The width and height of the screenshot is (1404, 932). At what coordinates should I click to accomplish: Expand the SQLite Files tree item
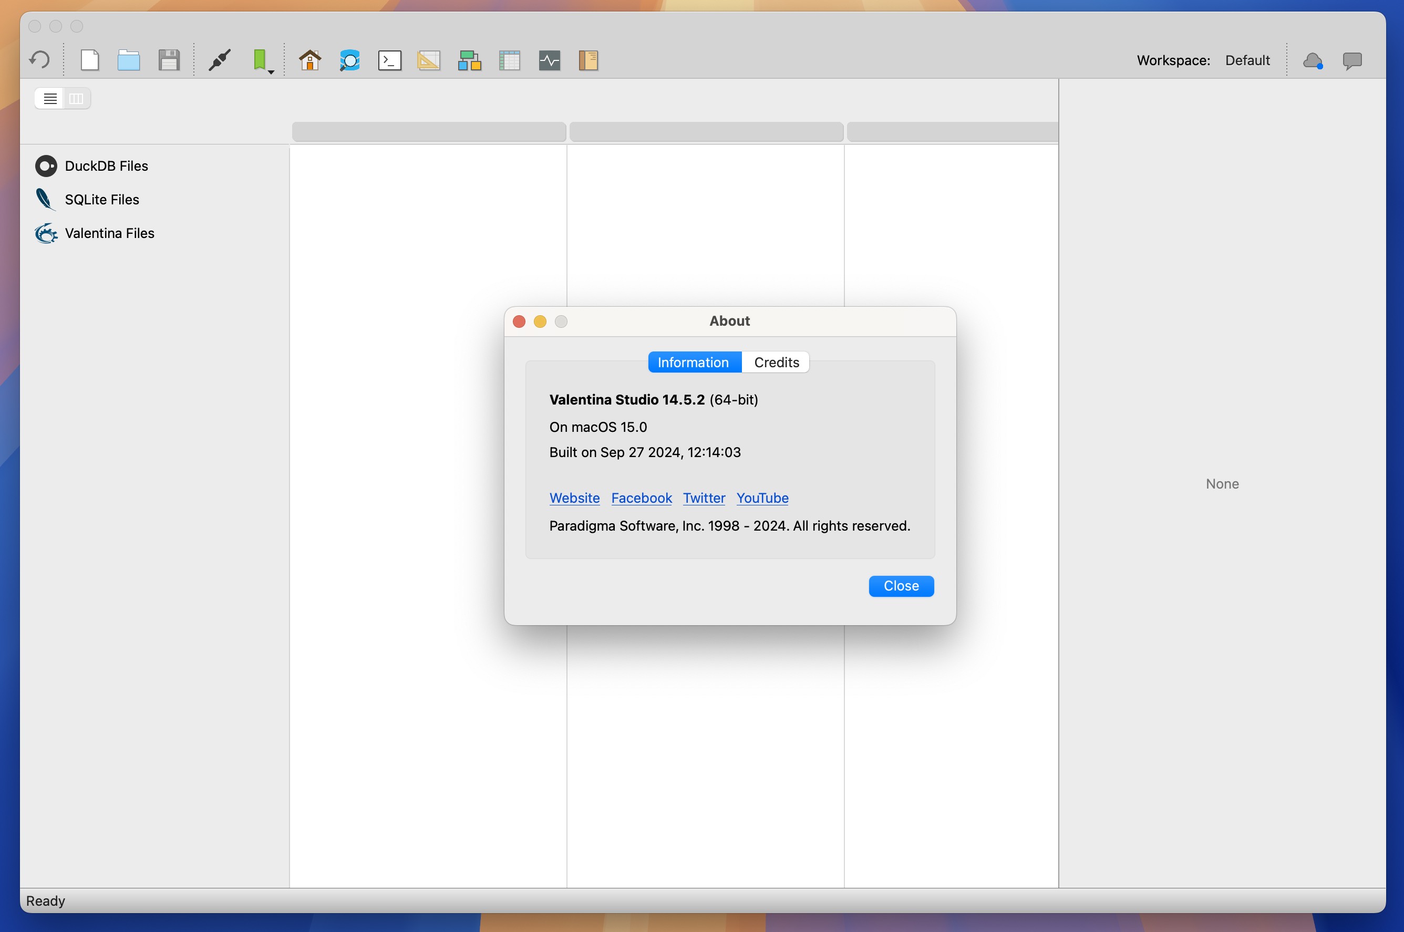(x=100, y=199)
